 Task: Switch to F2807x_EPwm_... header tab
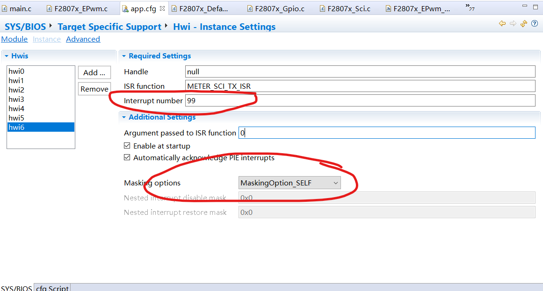(x=418, y=9)
